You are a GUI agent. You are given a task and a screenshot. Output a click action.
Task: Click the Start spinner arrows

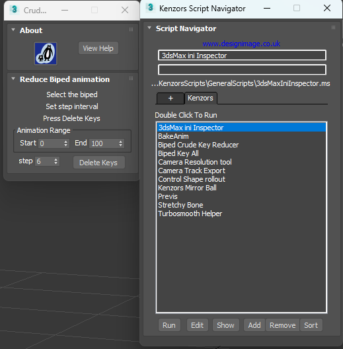click(65, 143)
